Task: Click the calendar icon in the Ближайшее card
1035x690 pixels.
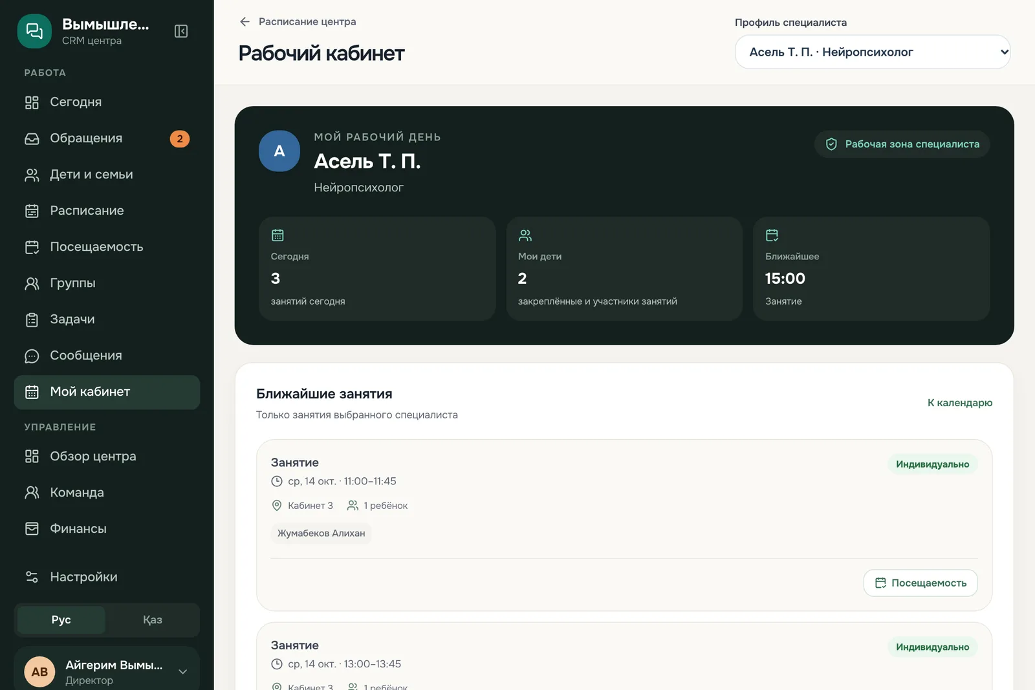Action: (772, 235)
